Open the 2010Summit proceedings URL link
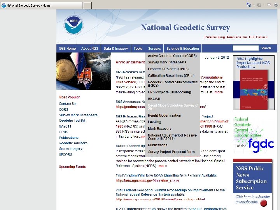This screenshot has width=280, height=210. pyautogui.click(x=160, y=199)
